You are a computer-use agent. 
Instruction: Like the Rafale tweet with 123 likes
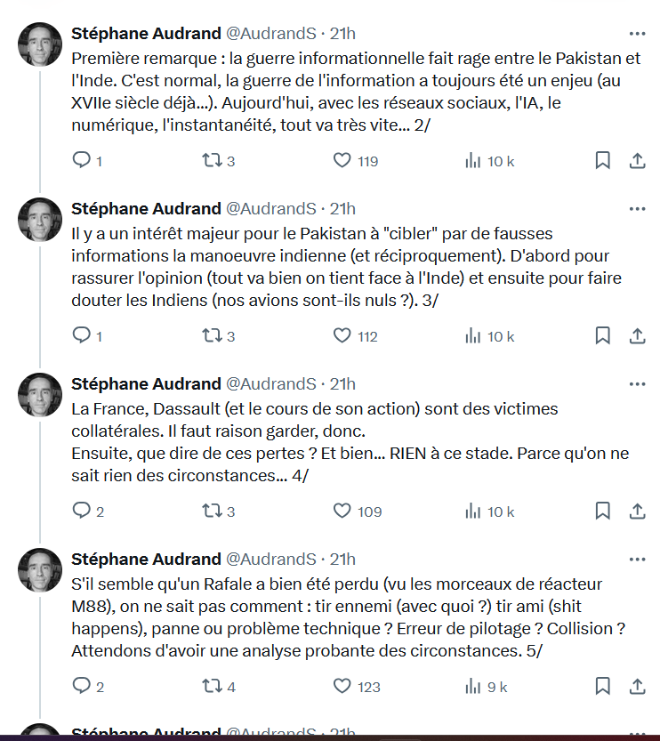pyautogui.click(x=342, y=687)
